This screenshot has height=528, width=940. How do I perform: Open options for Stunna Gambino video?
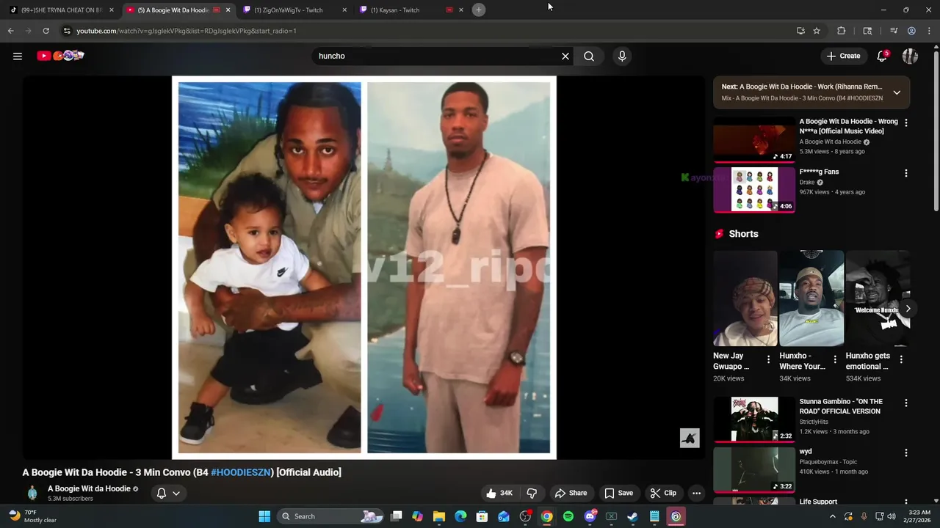905,403
